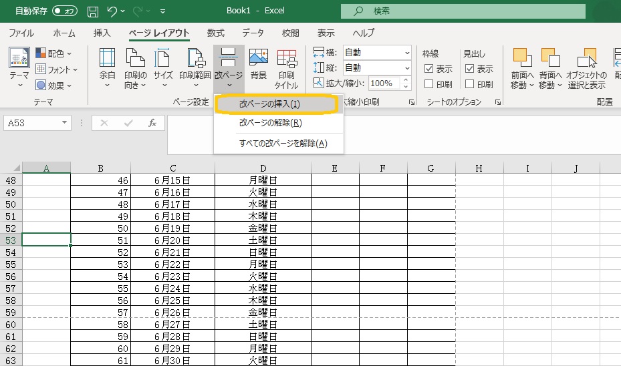The image size is (621, 366).
Task: Enable 枠線 印刷 gridlines print checkbox
Action: coord(429,84)
